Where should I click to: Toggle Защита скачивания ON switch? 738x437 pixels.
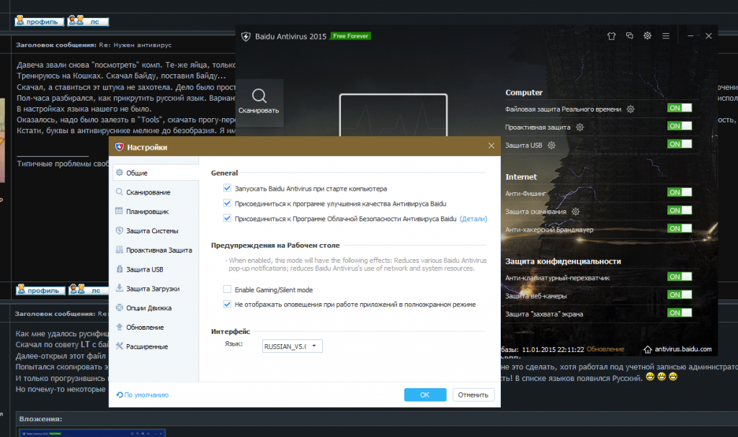click(680, 210)
